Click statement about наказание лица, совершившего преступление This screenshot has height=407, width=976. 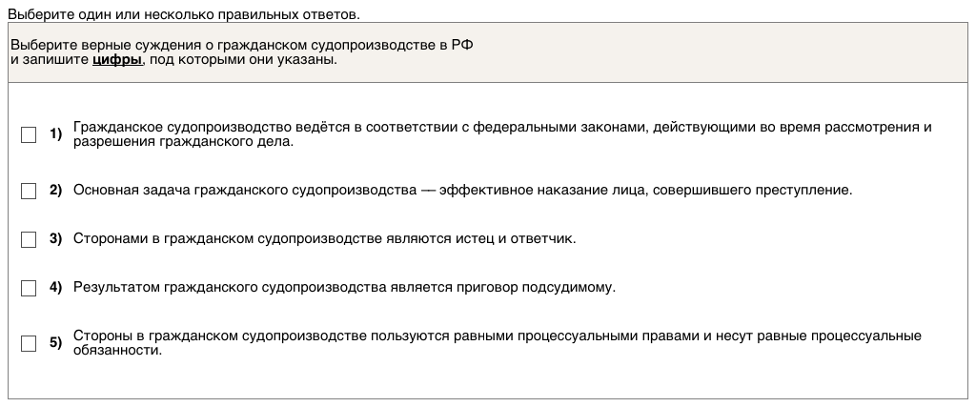(461, 191)
